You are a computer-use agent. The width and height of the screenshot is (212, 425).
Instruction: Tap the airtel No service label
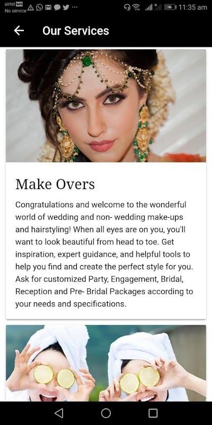coord(15,7)
